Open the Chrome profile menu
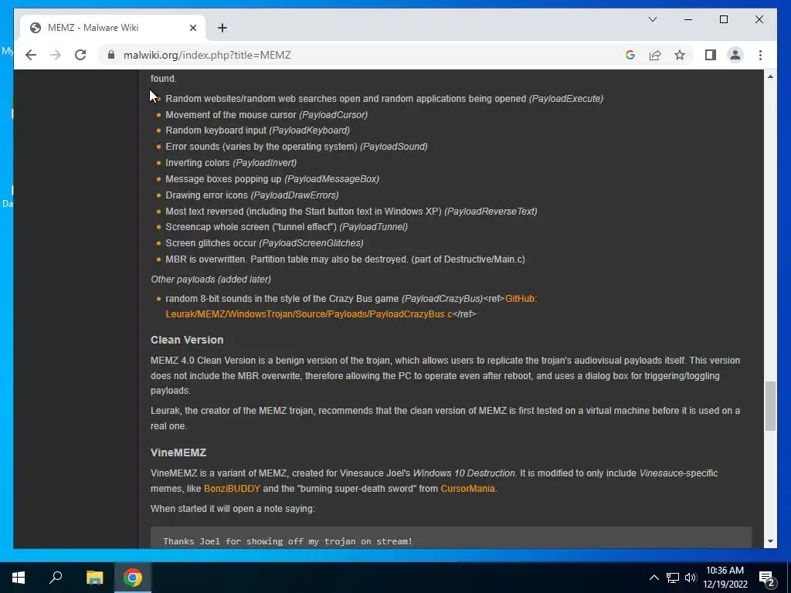The image size is (791, 593). coord(735,55)
